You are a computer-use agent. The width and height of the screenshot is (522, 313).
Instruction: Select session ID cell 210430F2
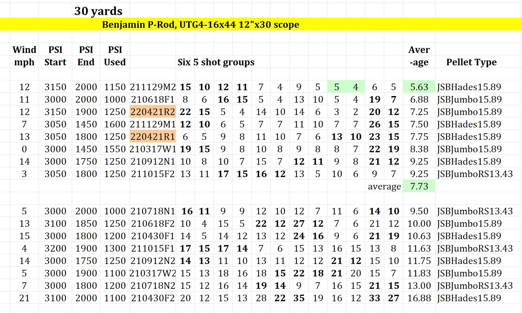pyautogui.click(x=153, y=298)
